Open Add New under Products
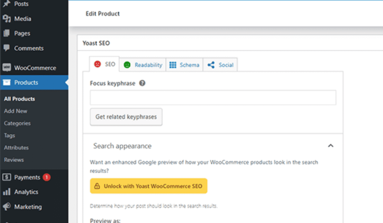 coord(16,111)
